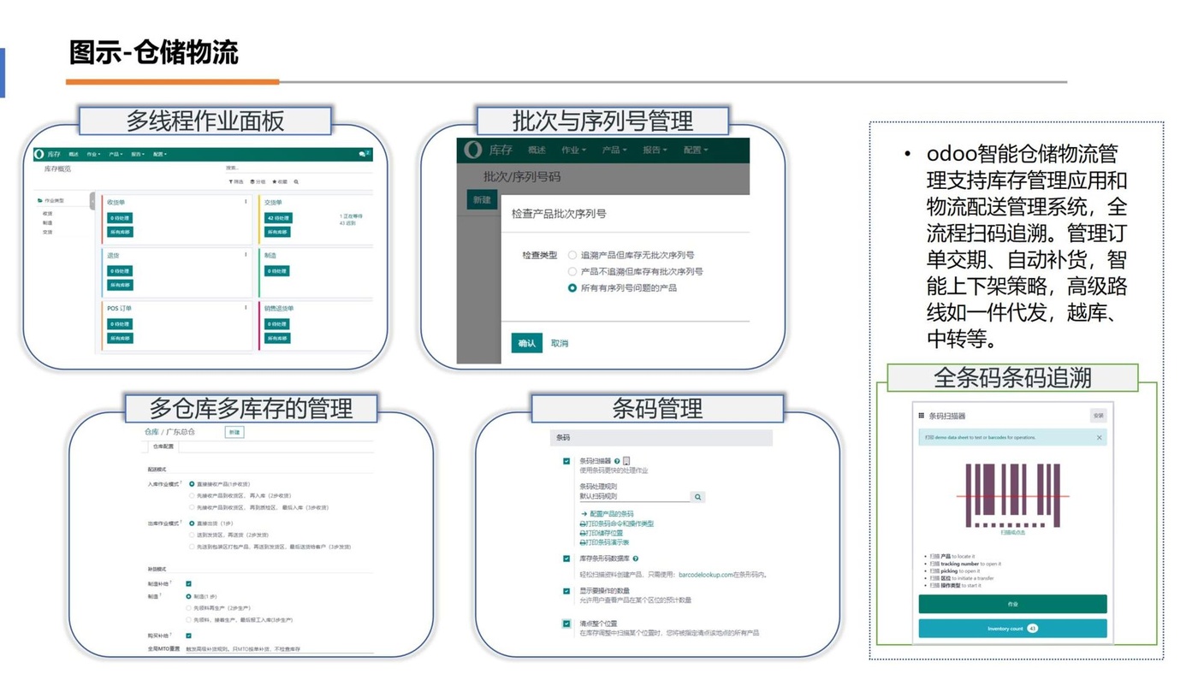Click 新建 in the lot/serial number panel
Image resolution: width=1198 pixels, height=674 pixels.
[x=482, y=199]
